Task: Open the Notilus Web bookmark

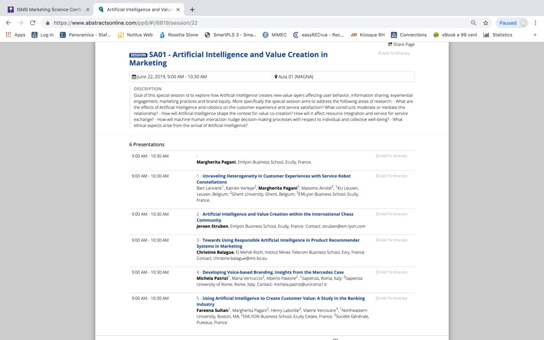Action: [135, 35]
